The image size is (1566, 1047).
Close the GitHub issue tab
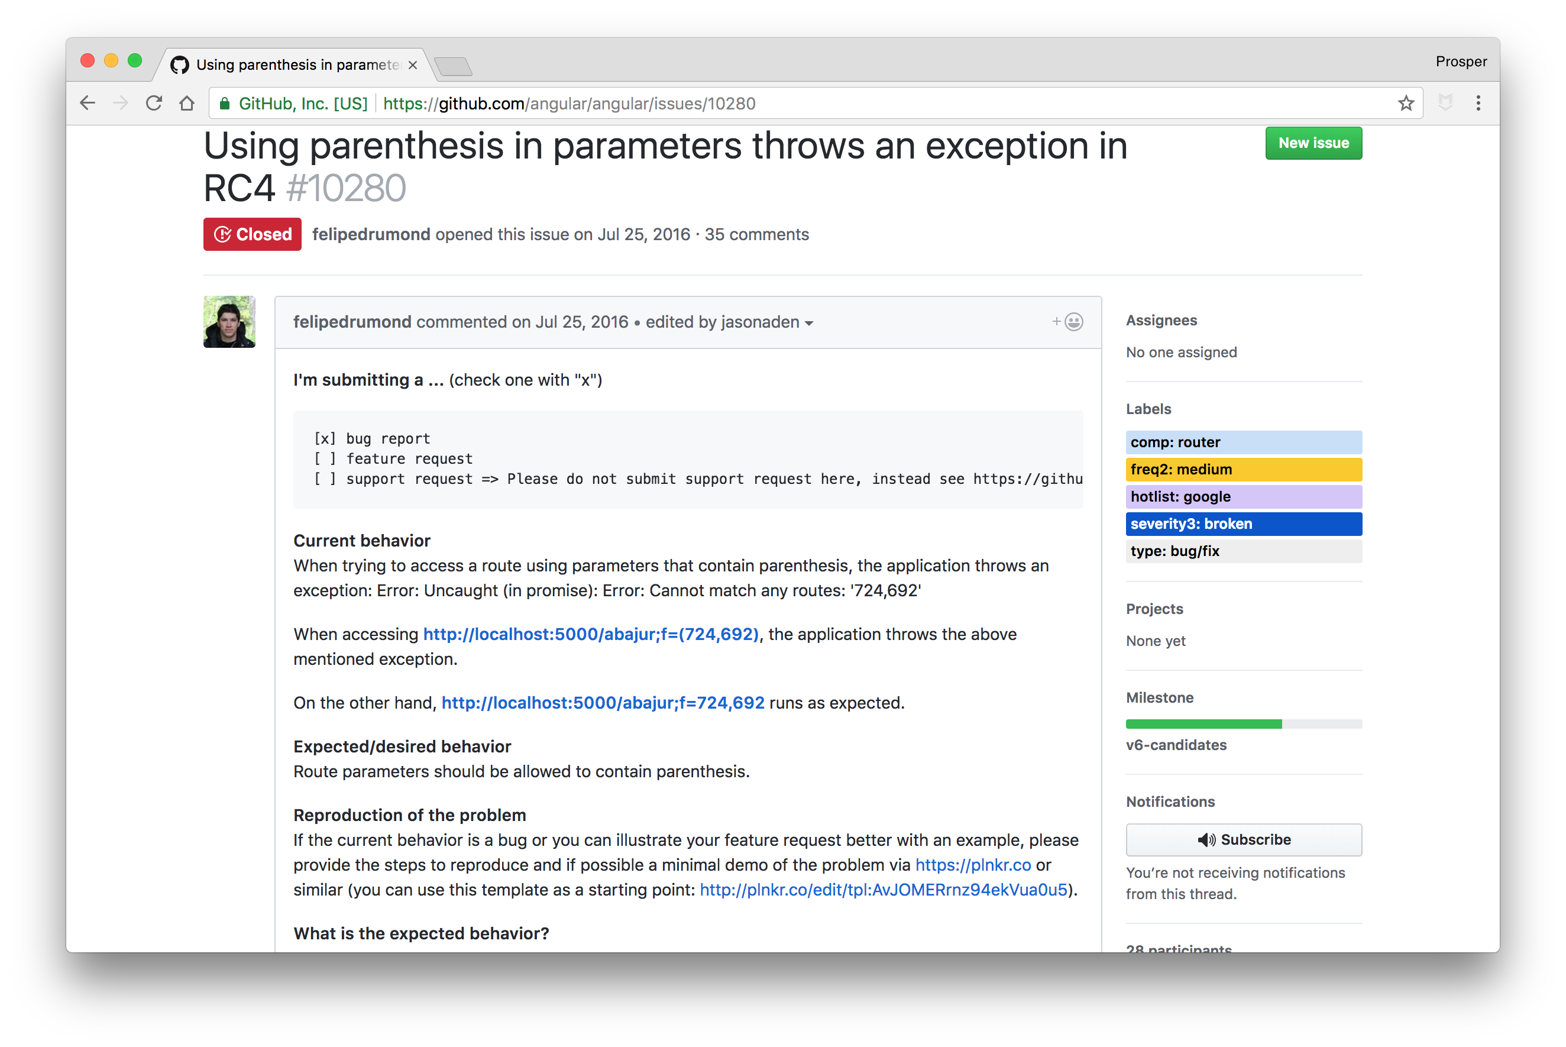pos(413,64)
